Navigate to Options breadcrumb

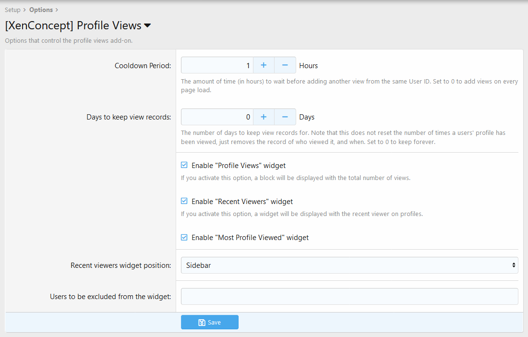coord(41,10)
